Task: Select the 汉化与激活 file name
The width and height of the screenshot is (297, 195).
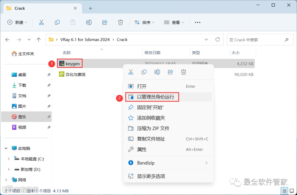Action: tap(76, 74)
